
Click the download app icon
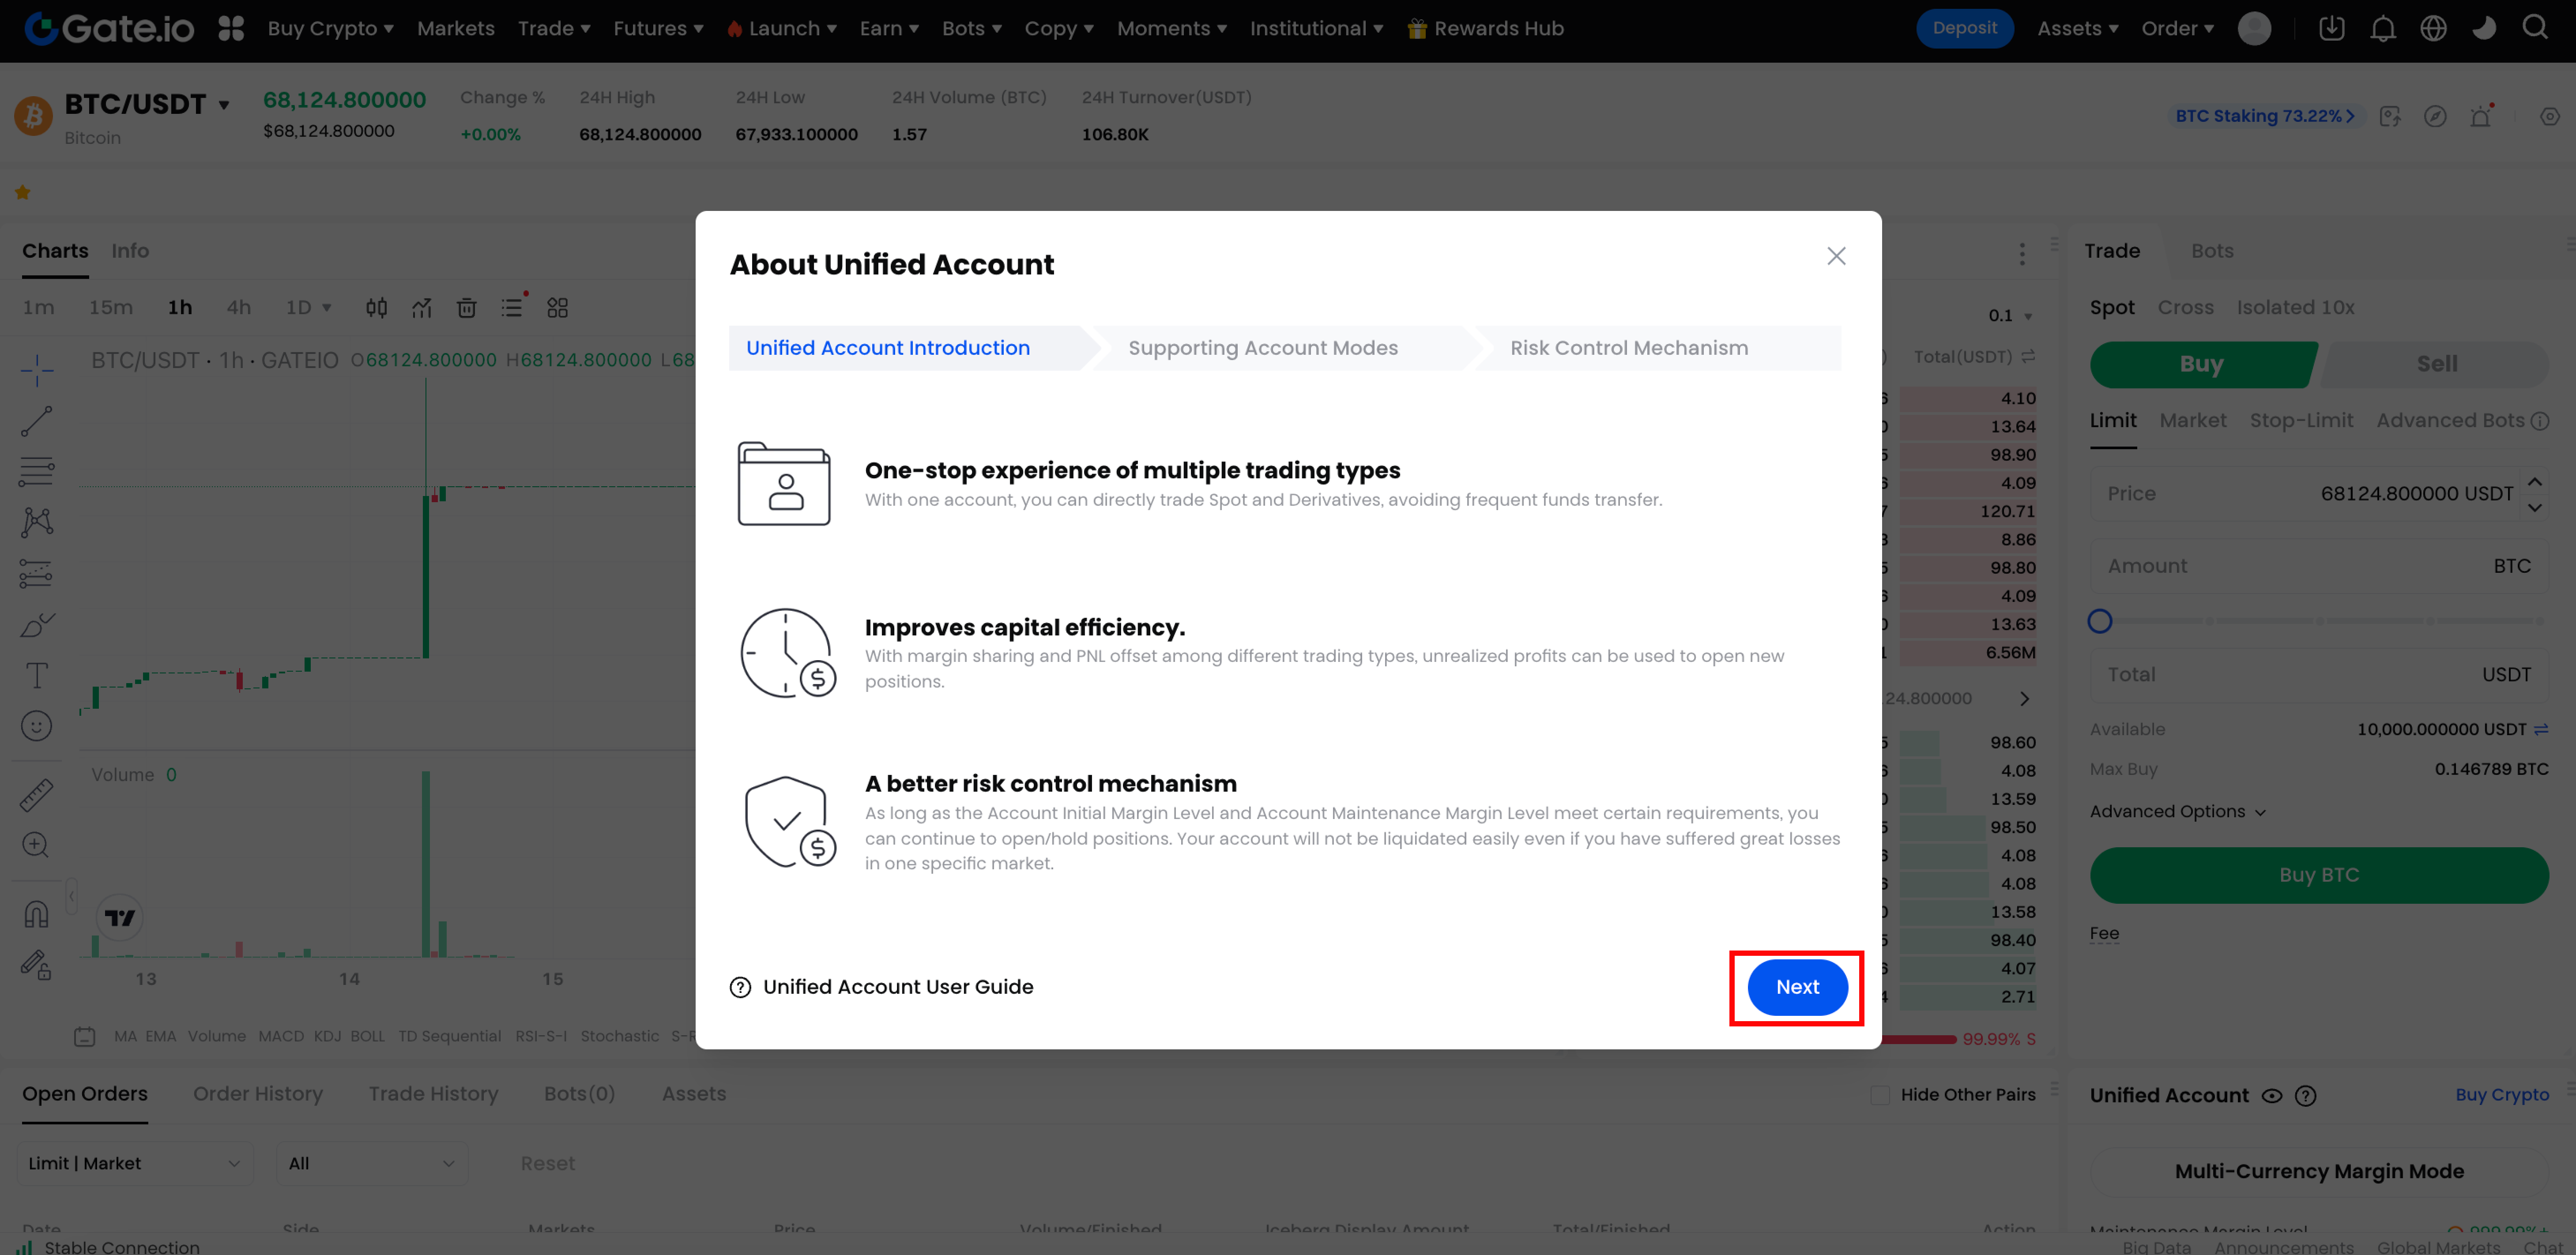click(2331, 28)
